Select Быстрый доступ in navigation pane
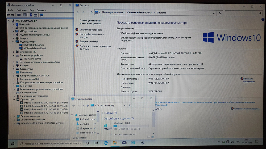266x149 pixels. (87, 115)
